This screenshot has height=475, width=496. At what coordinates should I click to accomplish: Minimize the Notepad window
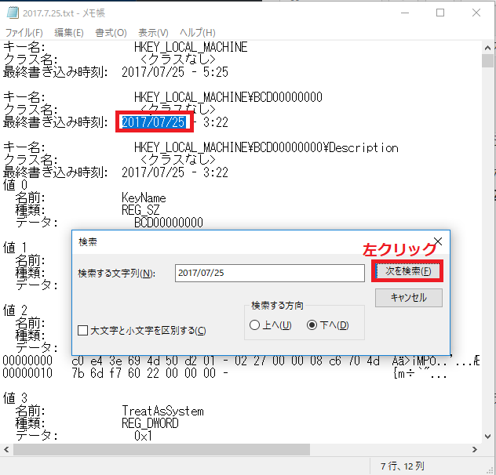[405, 13]
